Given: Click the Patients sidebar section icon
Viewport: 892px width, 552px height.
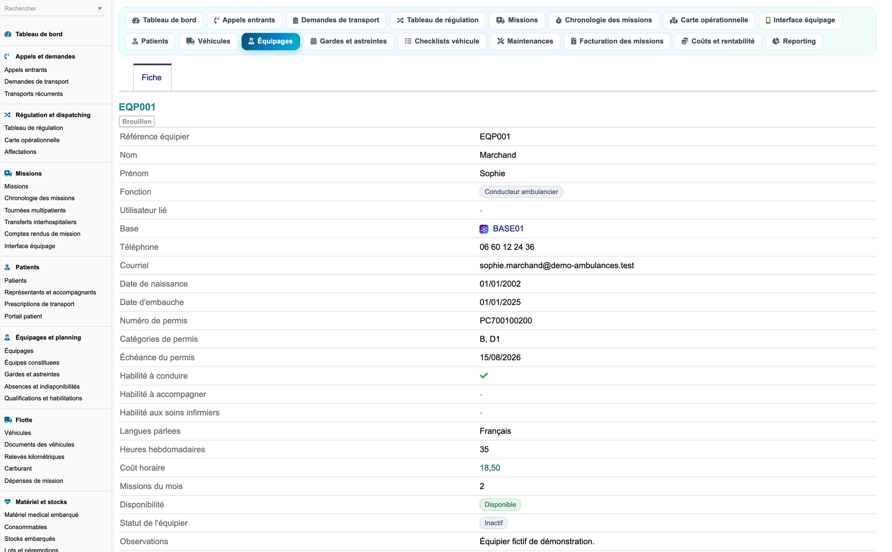Looking at the screenshot, I should (x=8, y=267).
